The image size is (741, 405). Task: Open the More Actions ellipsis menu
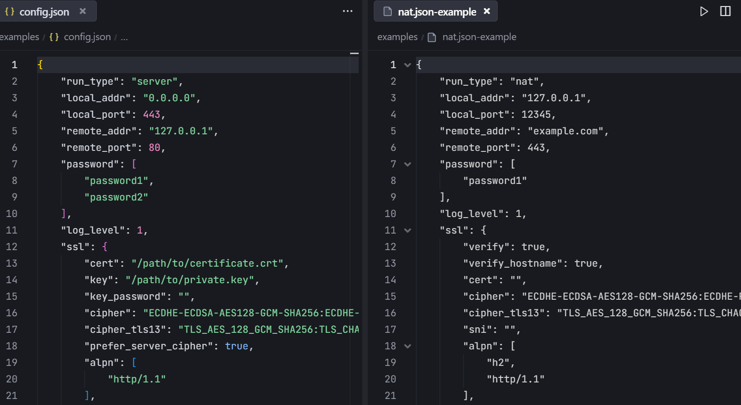click(348, 11)
